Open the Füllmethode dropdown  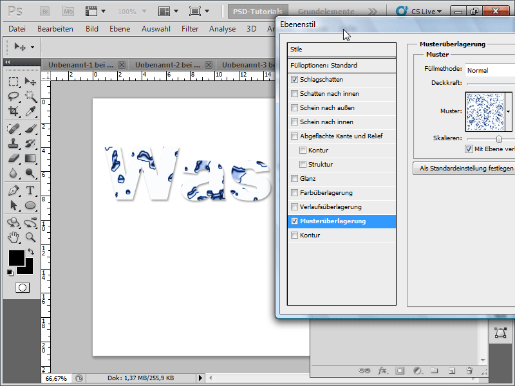(490, 70)
